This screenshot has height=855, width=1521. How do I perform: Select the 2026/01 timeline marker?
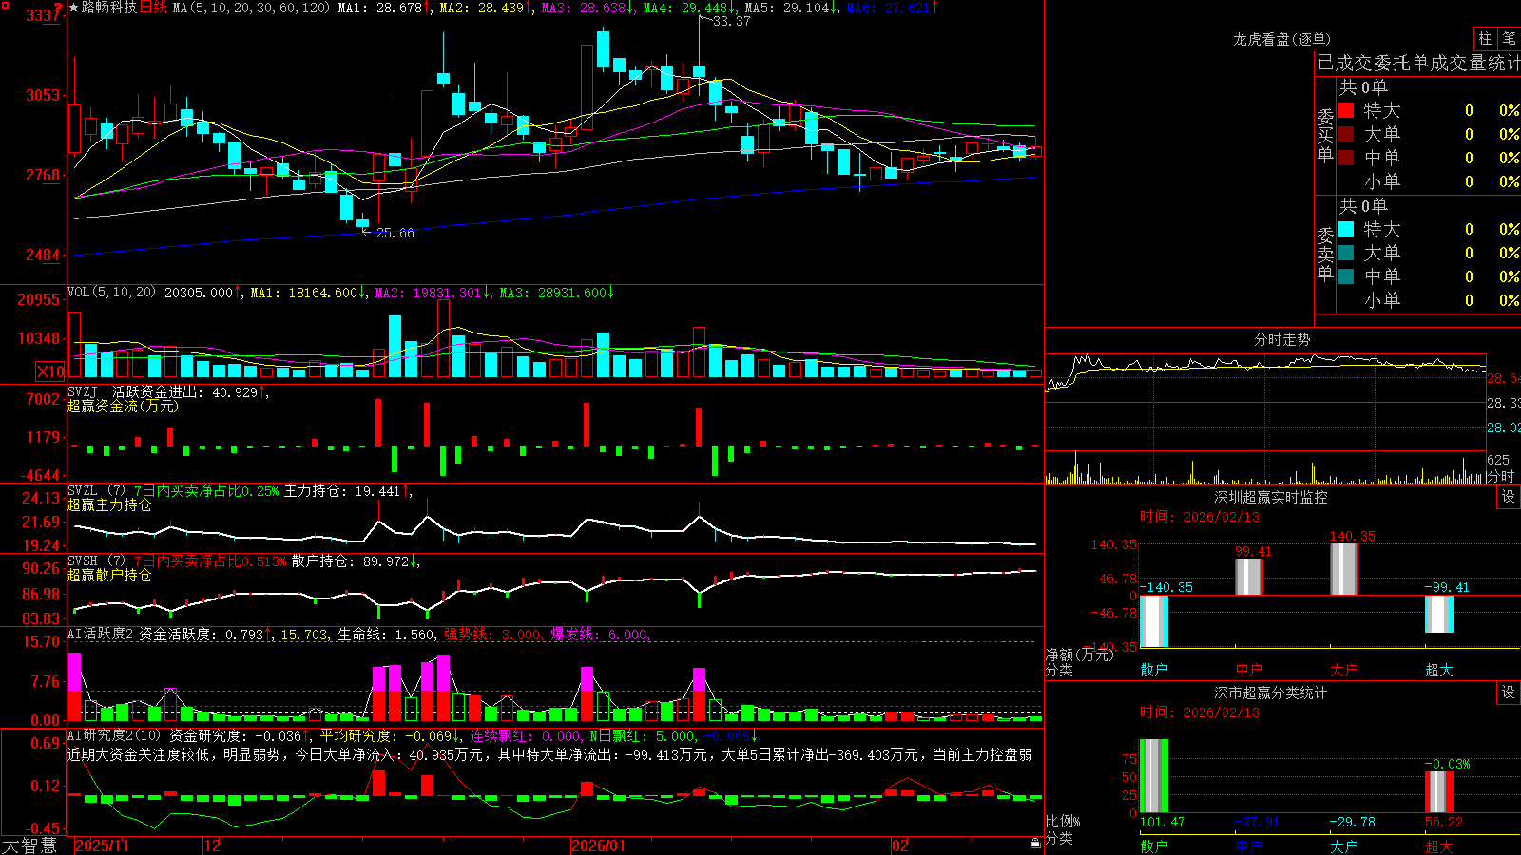click(598, 845)
